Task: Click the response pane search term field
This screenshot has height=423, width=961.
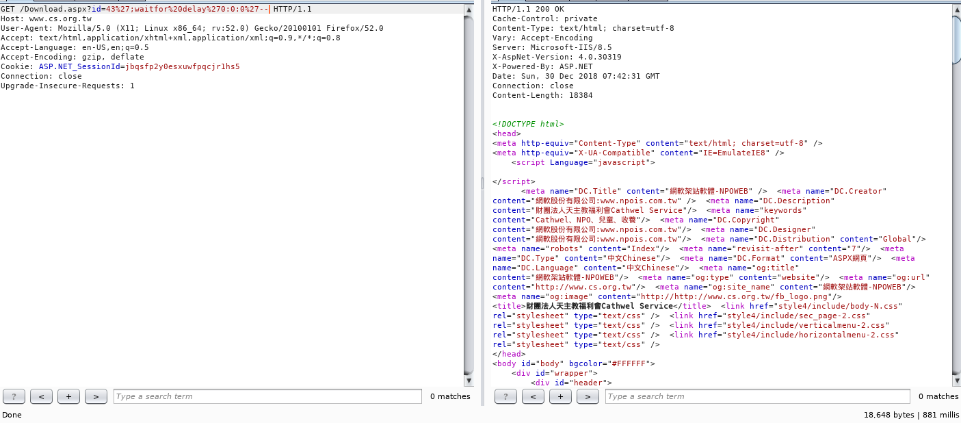Action: 758,396
